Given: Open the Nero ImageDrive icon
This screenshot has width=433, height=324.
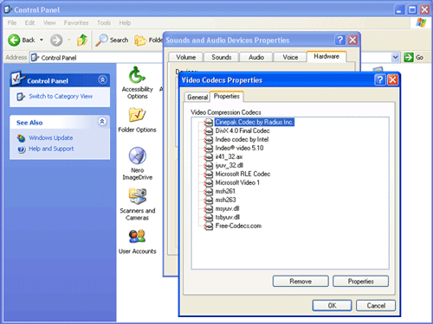Looking at the screenshot, I should (137, 156).
